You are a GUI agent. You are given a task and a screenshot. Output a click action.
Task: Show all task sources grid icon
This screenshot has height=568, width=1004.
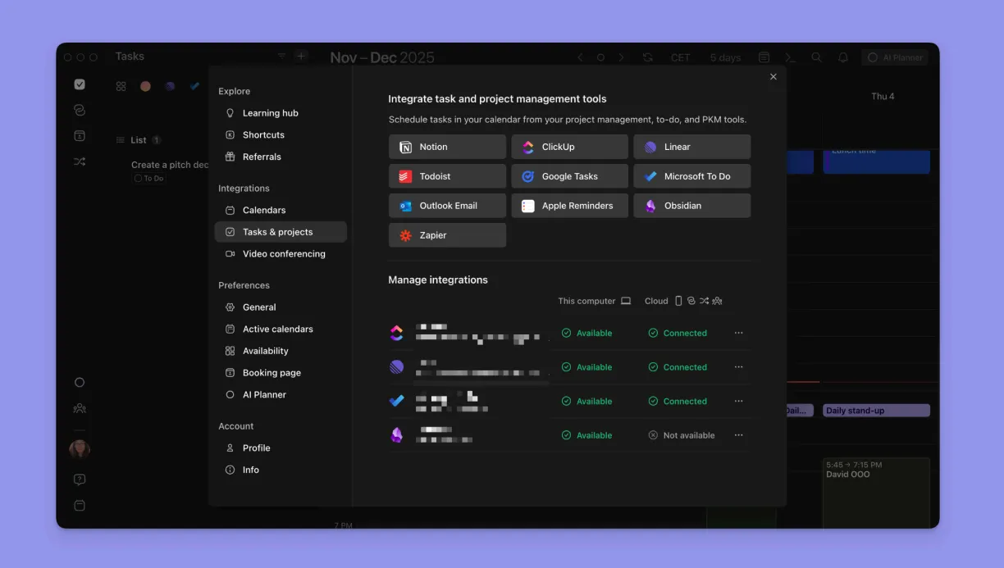(x=121, y=86)
